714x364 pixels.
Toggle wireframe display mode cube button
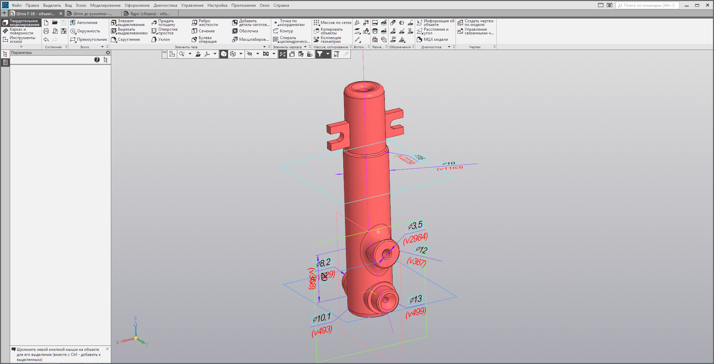point(233,54)
